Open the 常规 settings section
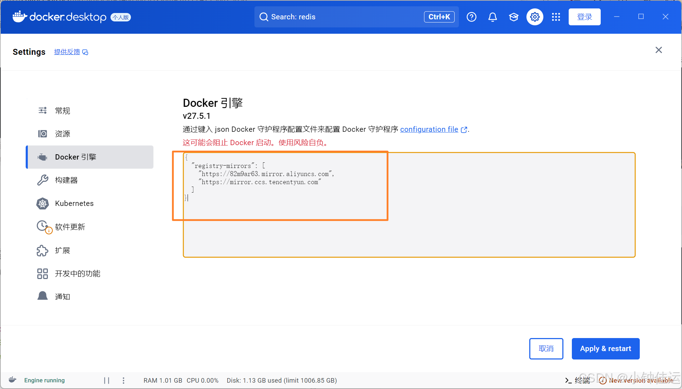 point(90,111)
